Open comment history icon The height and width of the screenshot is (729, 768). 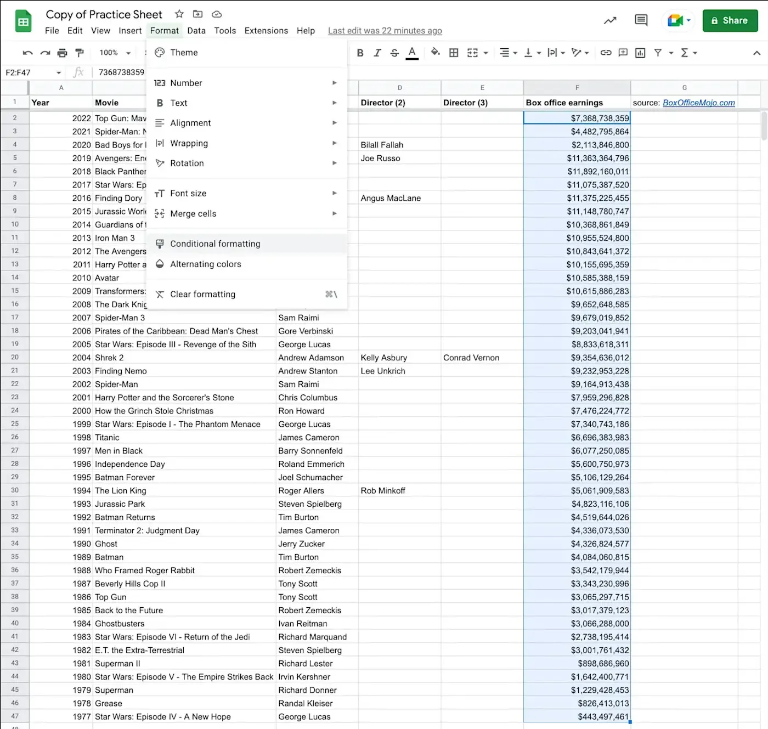tap(641, 21)
